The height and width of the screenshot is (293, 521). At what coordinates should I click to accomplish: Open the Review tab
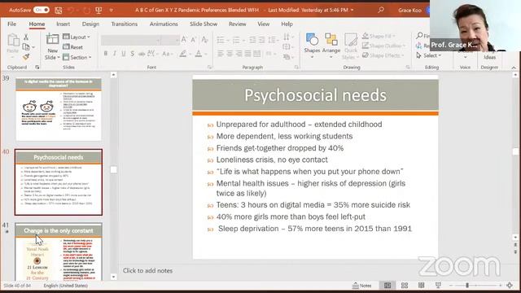237,24
